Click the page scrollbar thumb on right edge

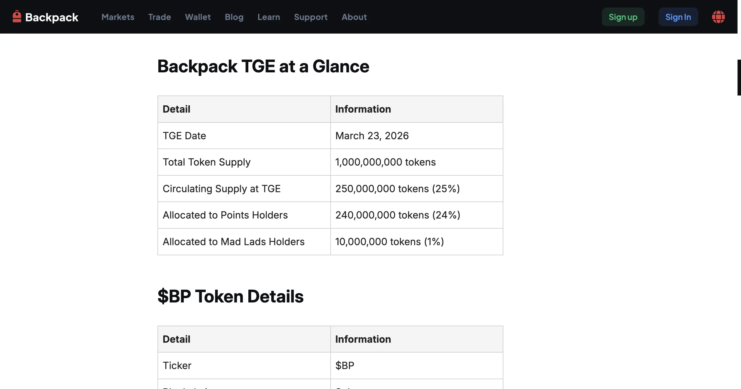(x=739, y=77)
